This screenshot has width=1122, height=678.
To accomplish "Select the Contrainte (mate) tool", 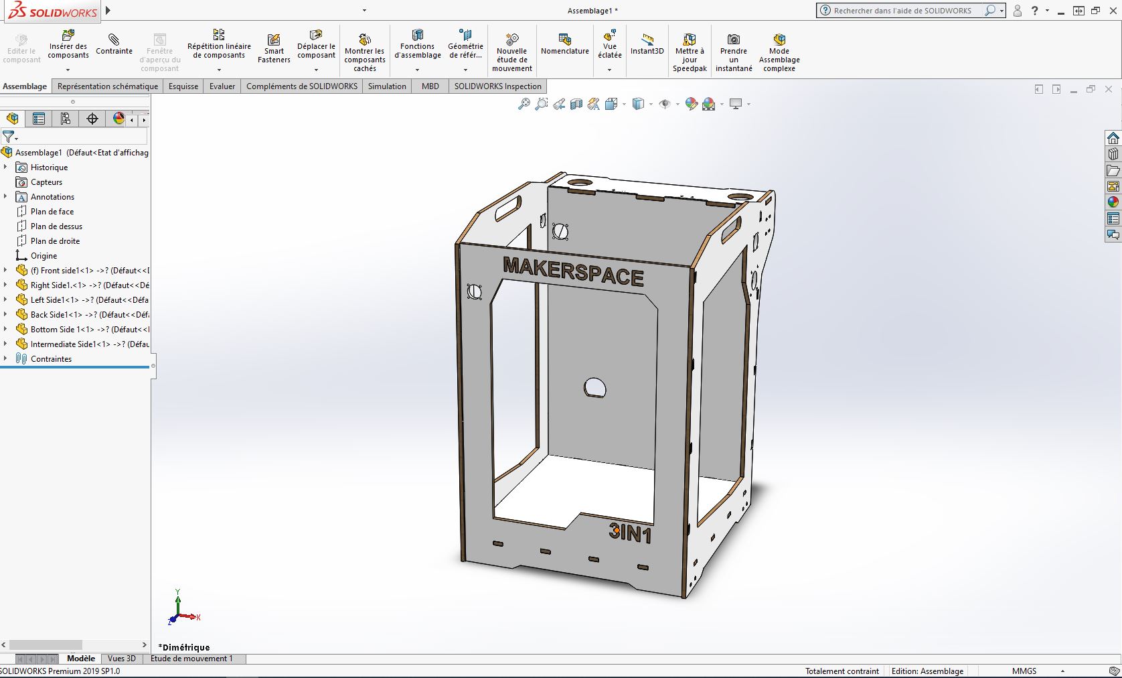I will pos(114,45).
